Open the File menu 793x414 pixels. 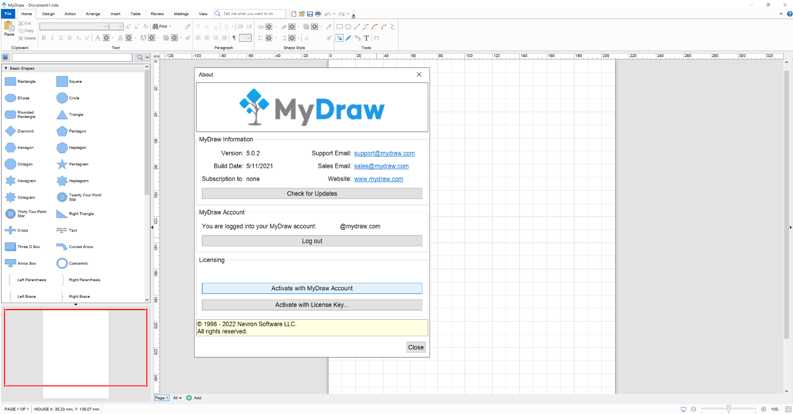8,14
